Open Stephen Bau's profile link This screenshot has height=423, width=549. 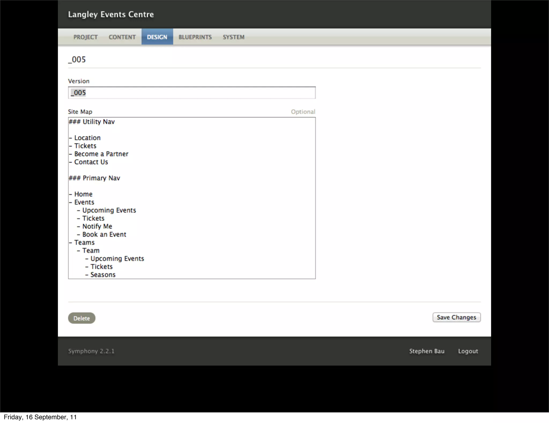coord(426,351)
